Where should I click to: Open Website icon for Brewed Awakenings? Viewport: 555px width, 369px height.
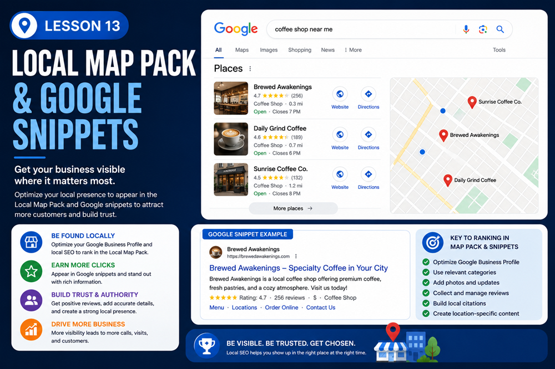pyautogui.click(x=340, y=94)
